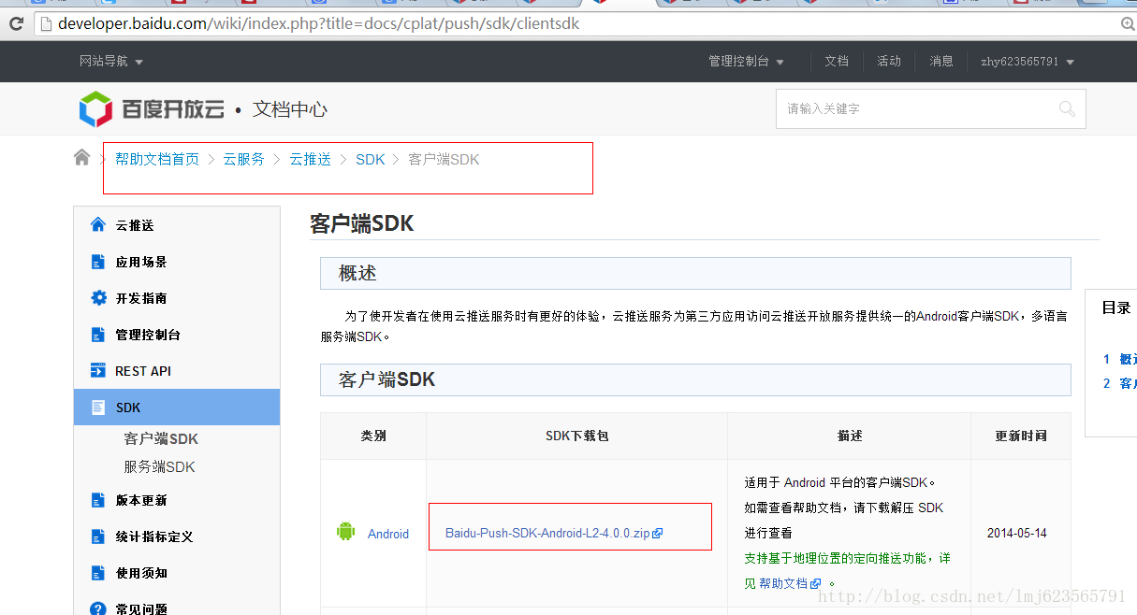Click the 应用场景 document icon

(98, 262)
